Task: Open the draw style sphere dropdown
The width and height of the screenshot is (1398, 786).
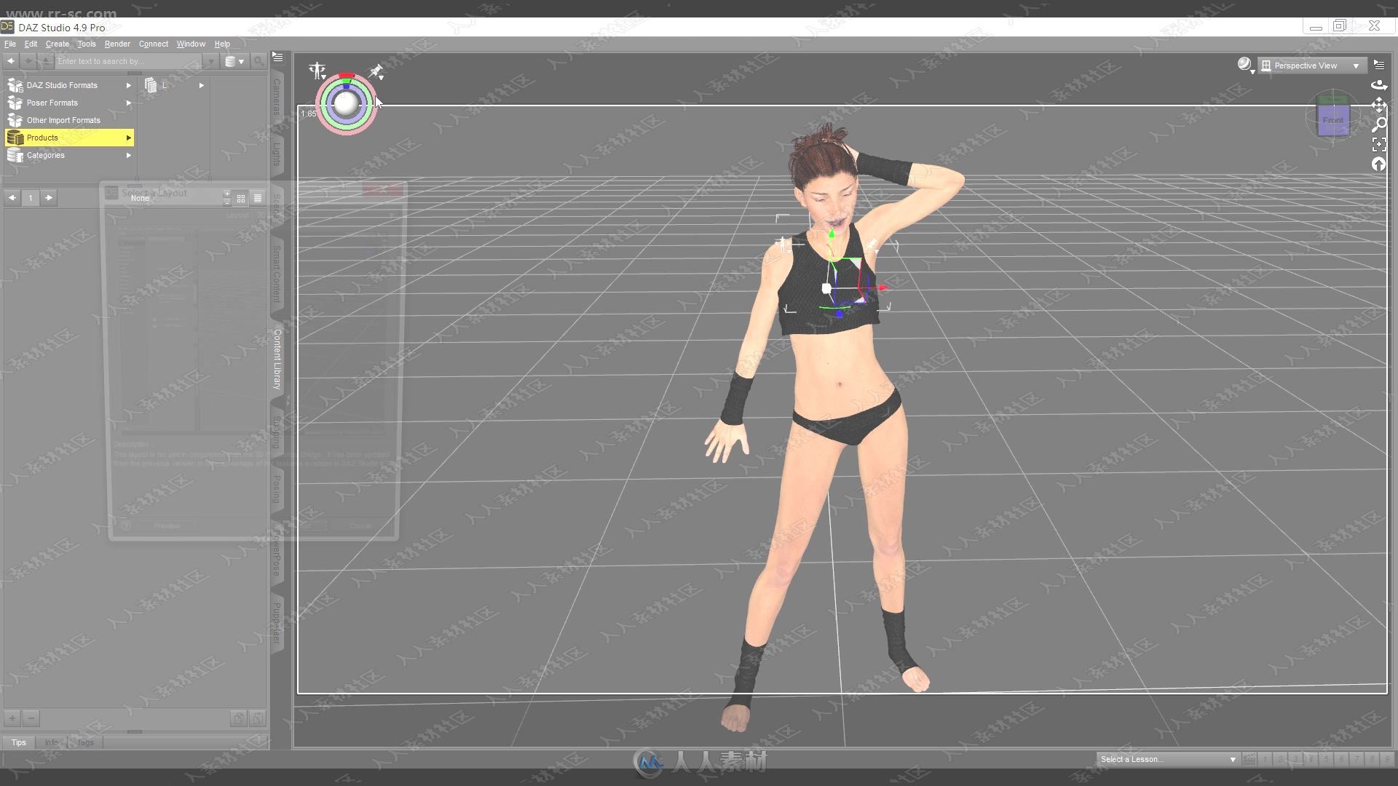Action: pos(1246,65)
